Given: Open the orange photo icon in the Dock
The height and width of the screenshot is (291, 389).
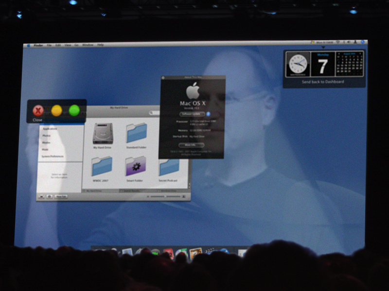Looking at the screenshot, I should tap(196, 254).
